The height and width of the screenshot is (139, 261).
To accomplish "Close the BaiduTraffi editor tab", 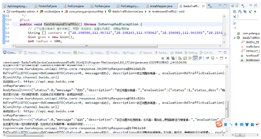I will (x=203, y=6).
